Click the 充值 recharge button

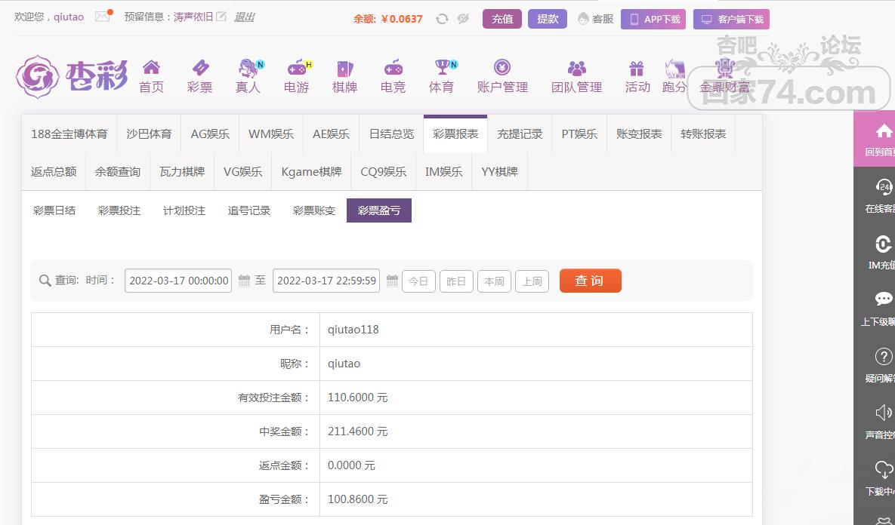(x=502, y=19)
